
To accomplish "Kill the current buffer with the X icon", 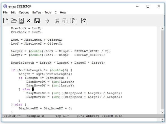I will 29,20.
